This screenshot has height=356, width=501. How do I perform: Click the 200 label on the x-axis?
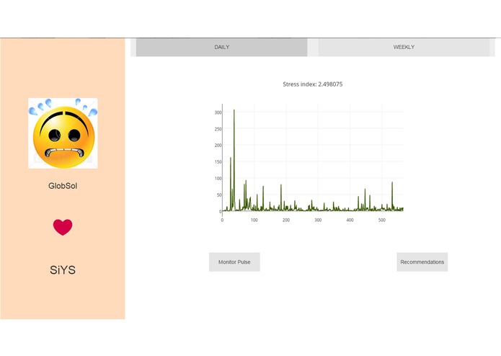pyautogui.click(x=286, y=220)
